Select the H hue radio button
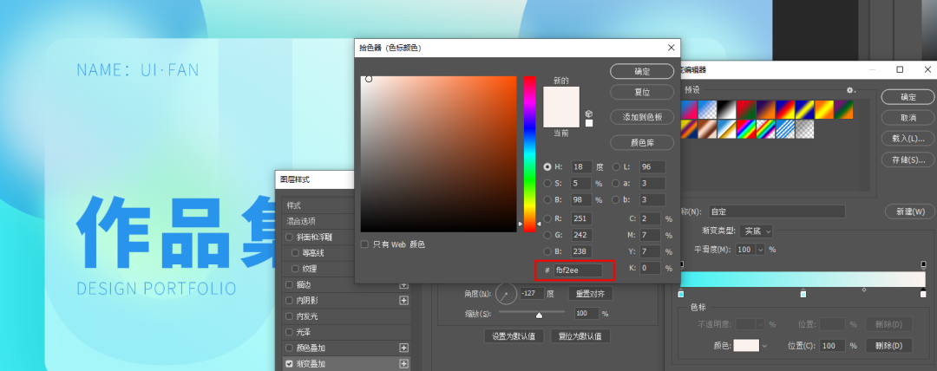937x371 pixels. (x=547, y=167)
